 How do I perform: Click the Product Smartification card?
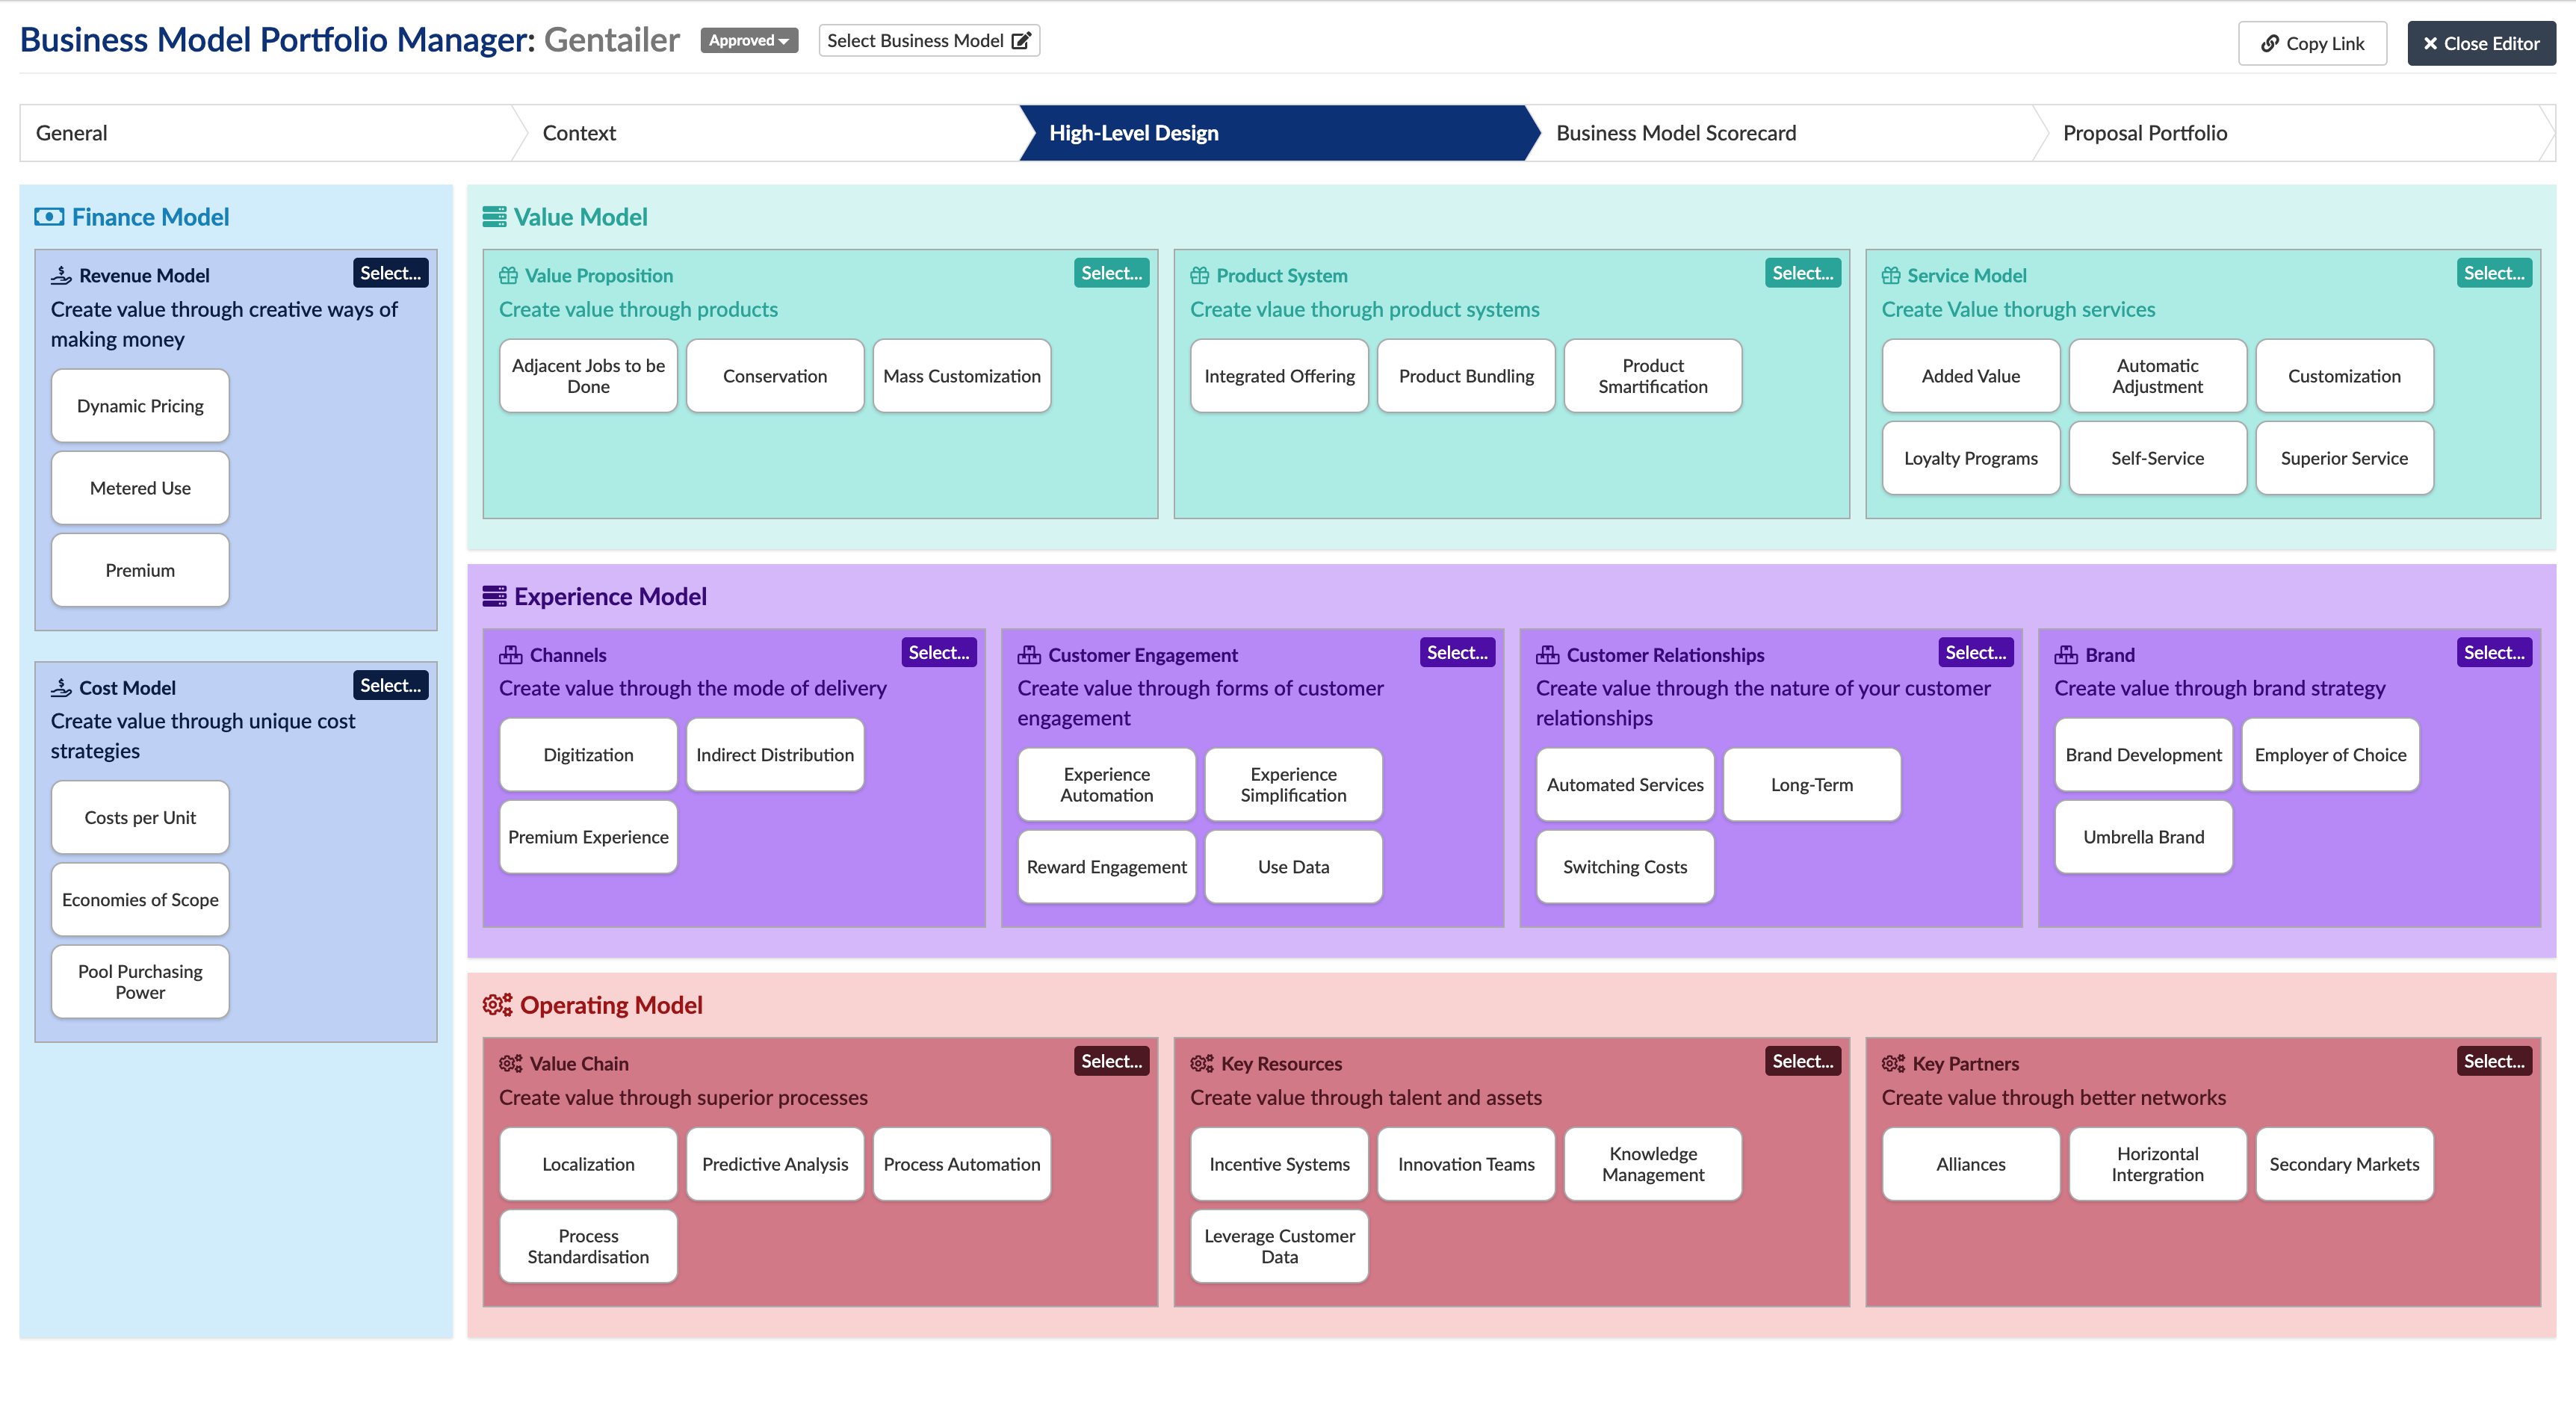1653,376
